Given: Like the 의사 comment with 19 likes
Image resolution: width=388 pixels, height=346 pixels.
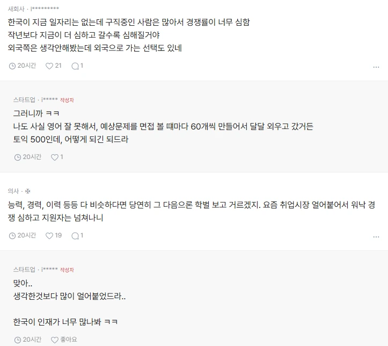Looking at the screenshot, I should (x=49, y=235).
